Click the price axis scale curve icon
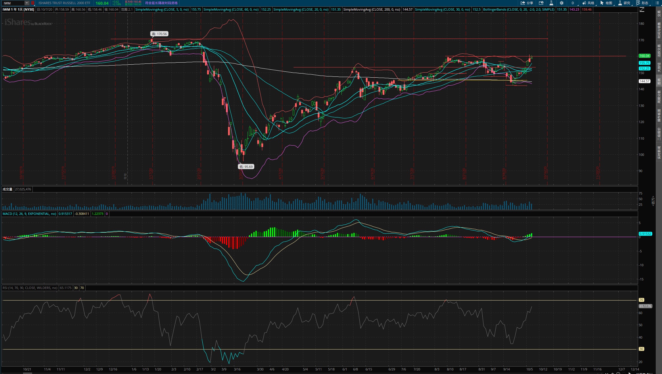This screenshot has width=662, height=374. tap(642, 9)
